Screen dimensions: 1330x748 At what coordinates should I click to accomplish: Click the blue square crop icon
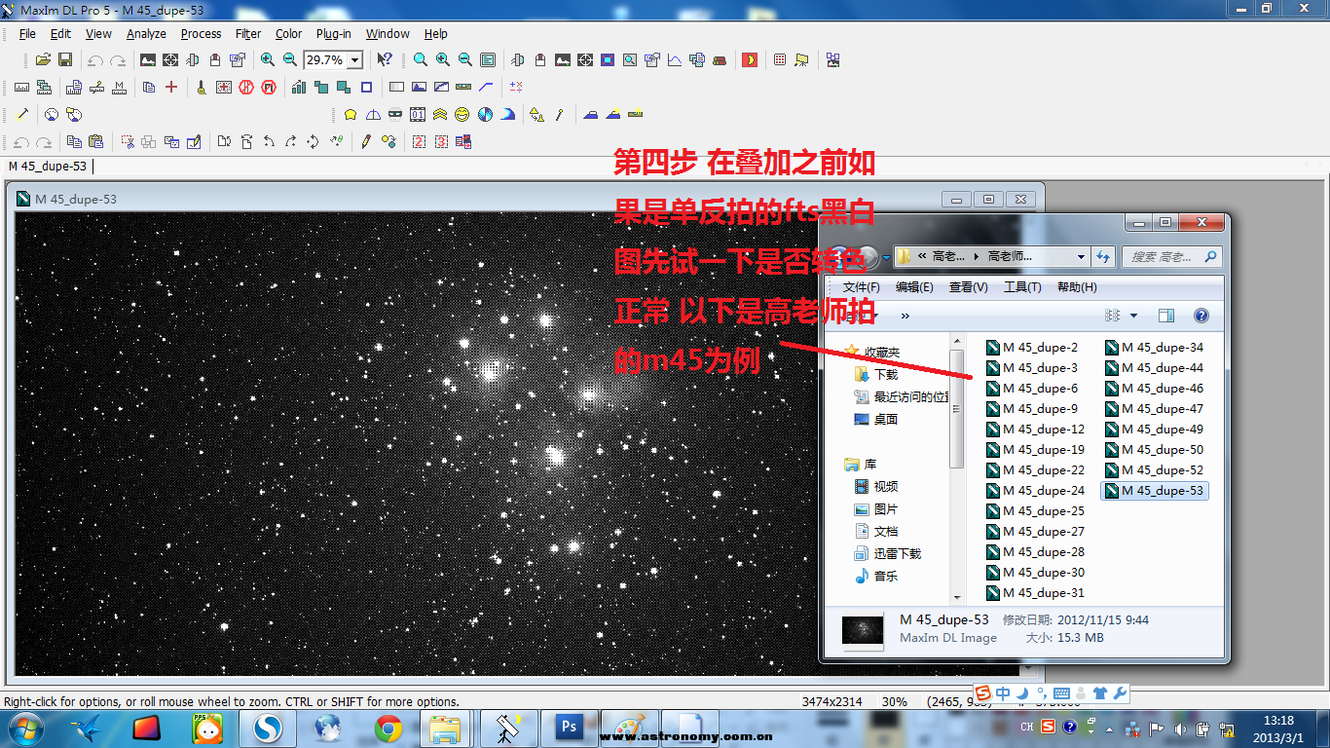pos(366,87)
